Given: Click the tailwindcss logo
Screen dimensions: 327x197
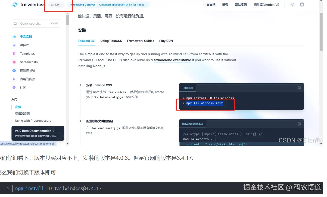Looking at the screenshot, I should pos(29,5).
